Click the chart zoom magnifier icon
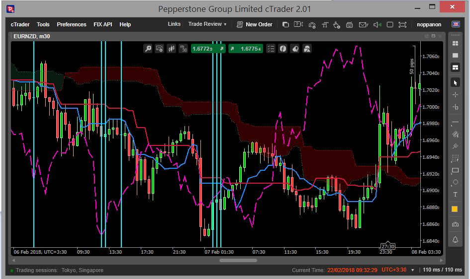This screenshot has width=470, height=279. (148, 49)
